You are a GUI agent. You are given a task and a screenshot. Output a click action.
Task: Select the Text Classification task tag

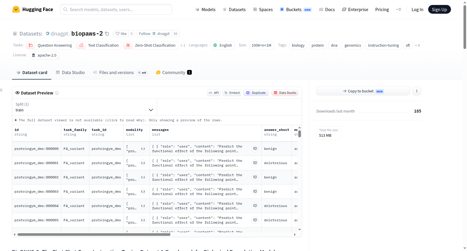click(x=99, y=45)
